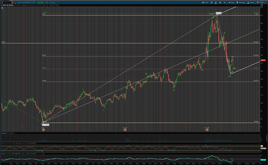Select the 38.2% Fibonacci level label
This screenshot has height=165, width=268.
(44, 55)
